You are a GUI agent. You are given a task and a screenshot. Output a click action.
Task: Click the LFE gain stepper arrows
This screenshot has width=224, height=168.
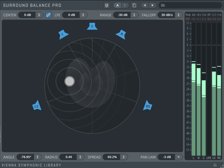coord(83,15)
